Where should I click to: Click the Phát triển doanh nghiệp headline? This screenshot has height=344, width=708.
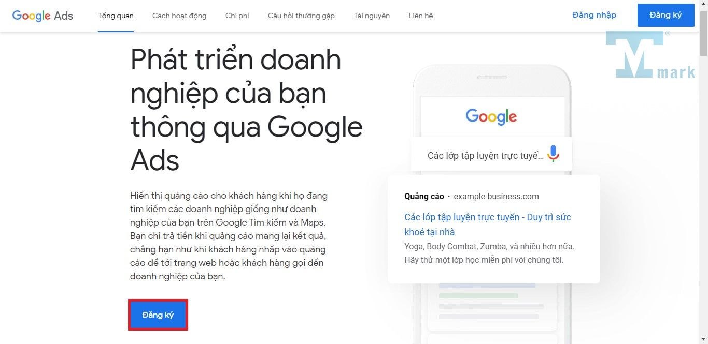click(246, 110)
